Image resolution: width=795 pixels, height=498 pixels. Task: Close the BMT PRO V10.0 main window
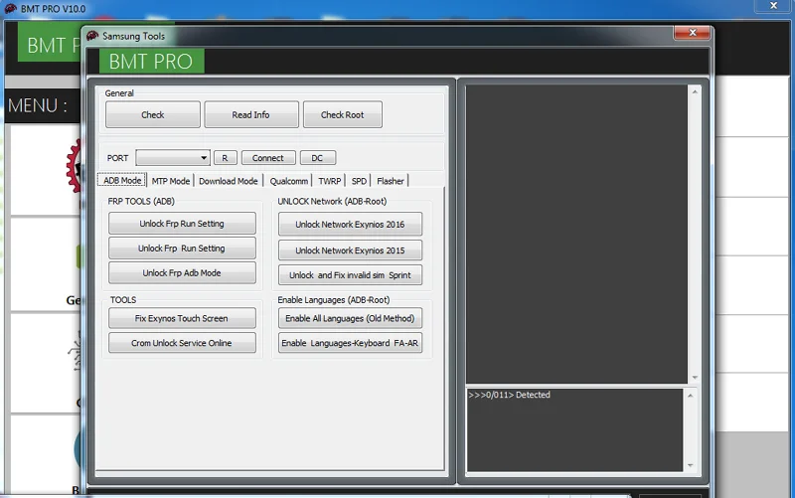774,6
